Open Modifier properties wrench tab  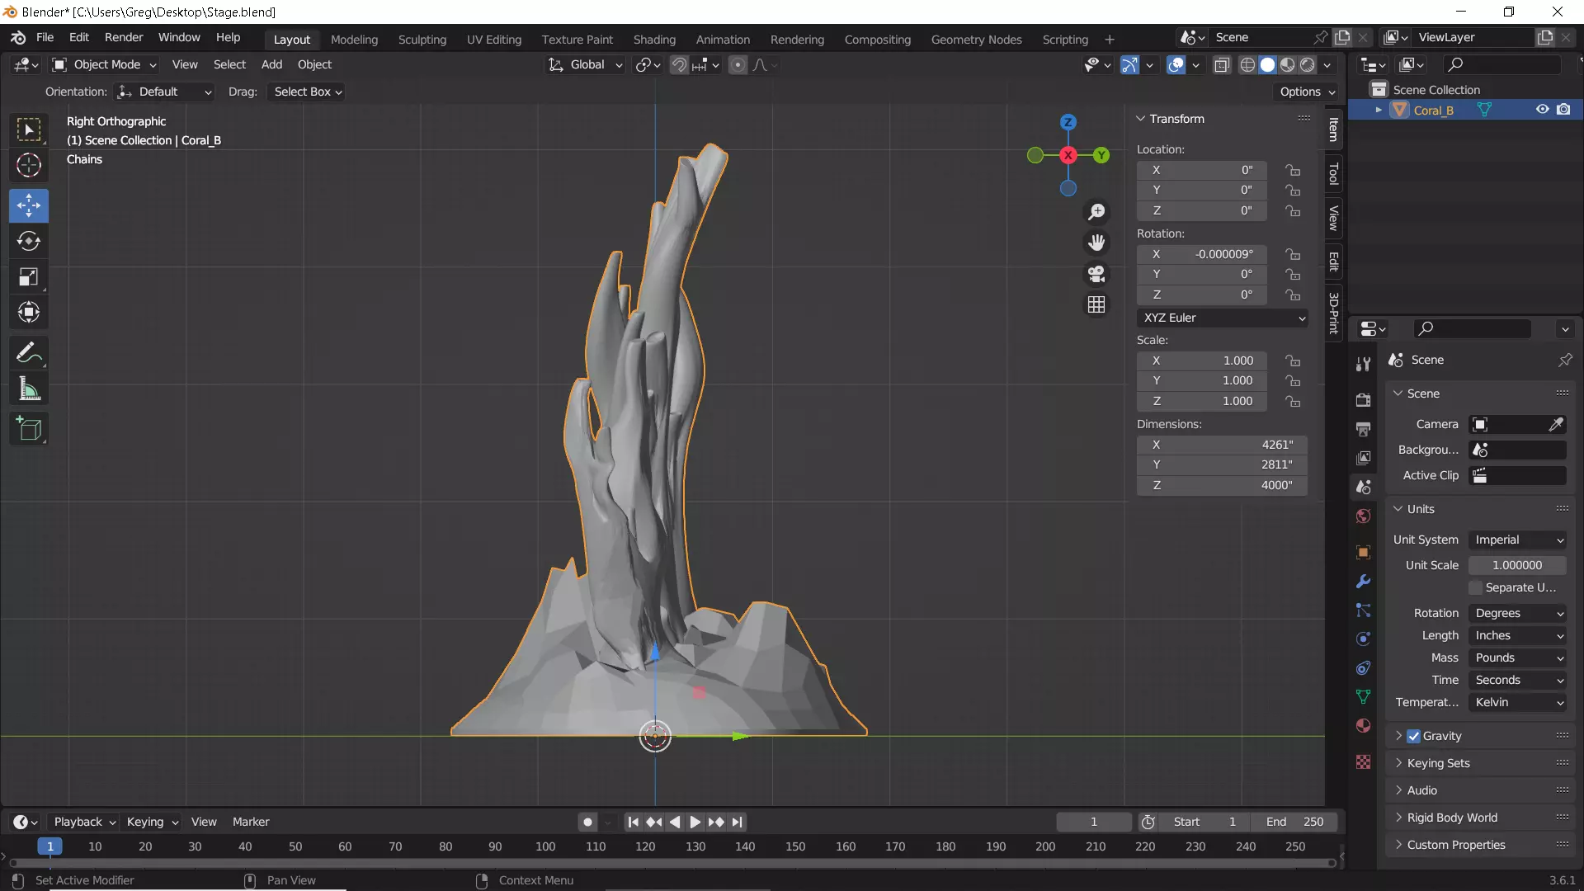coord(1363,582)
